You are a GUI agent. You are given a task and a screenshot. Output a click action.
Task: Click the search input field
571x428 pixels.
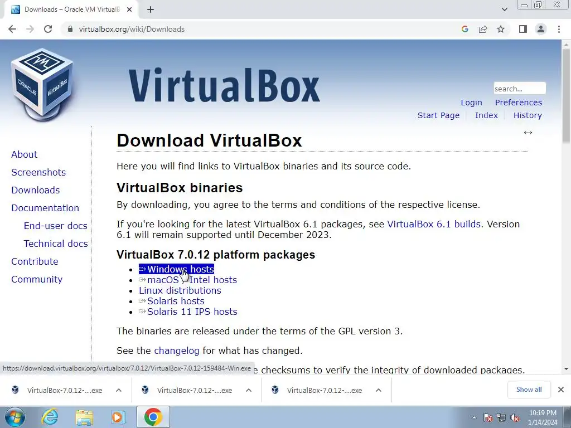[x=520, y=89]
